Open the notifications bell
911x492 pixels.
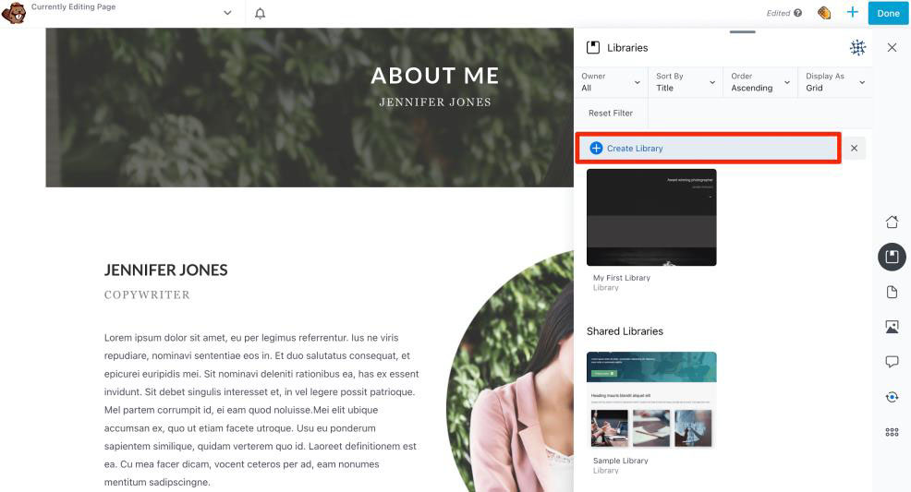coord(261,13)
